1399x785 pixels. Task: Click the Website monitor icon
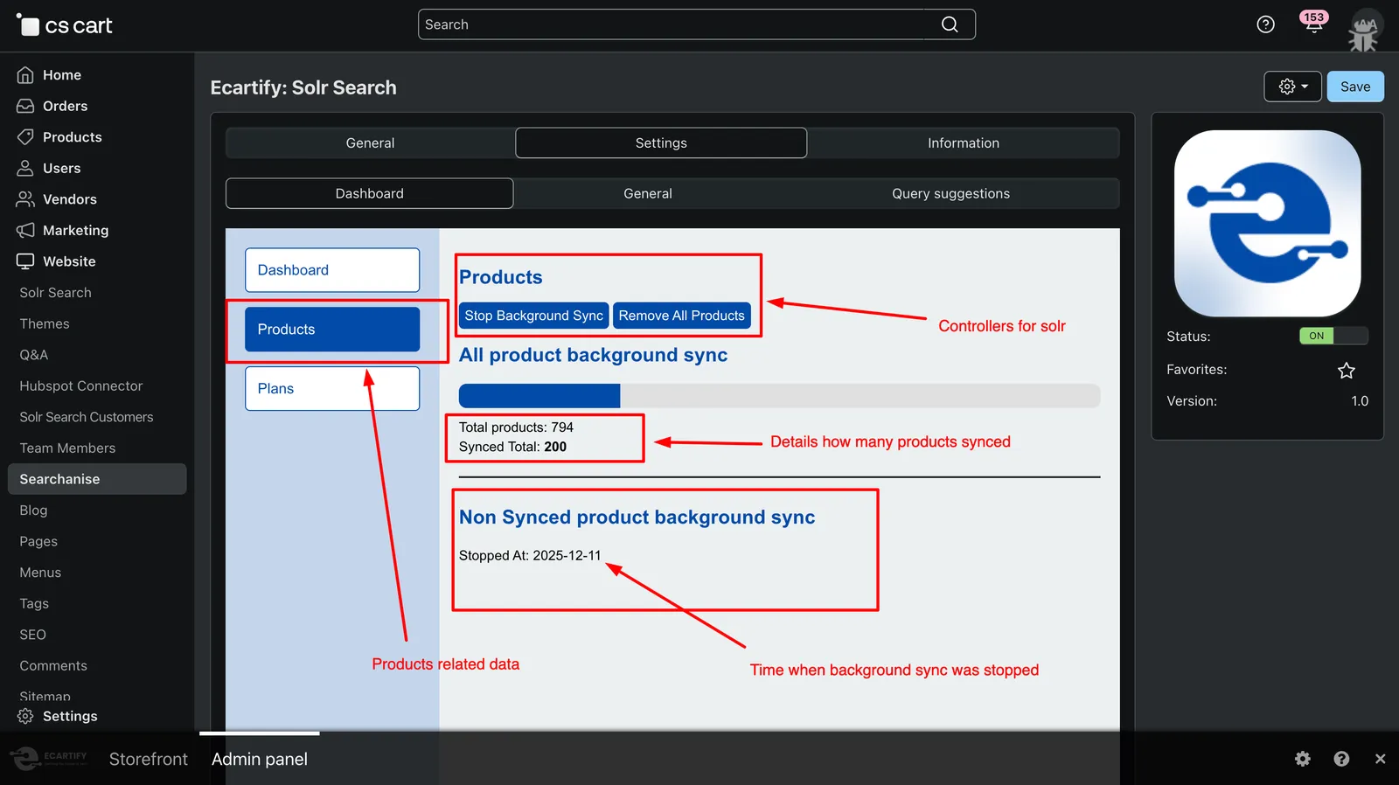click(25, 261)
